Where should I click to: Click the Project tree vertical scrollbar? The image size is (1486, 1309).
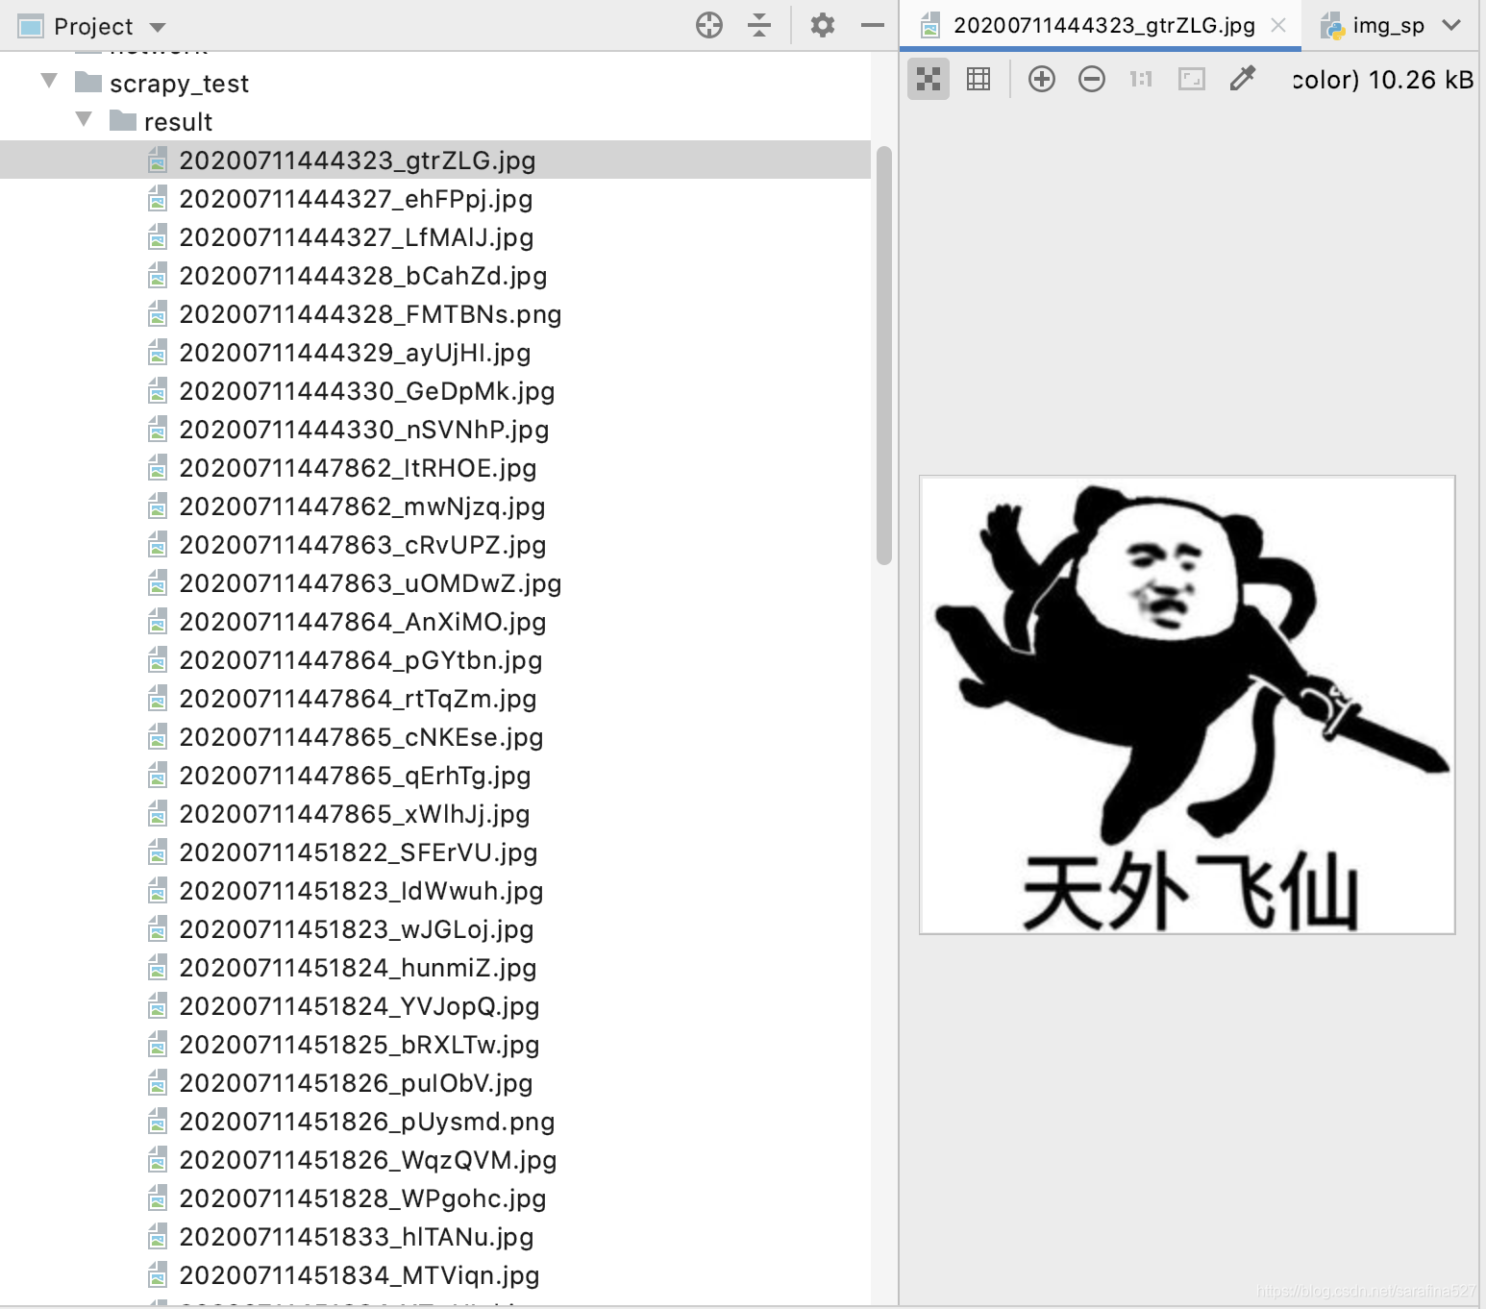884,355
